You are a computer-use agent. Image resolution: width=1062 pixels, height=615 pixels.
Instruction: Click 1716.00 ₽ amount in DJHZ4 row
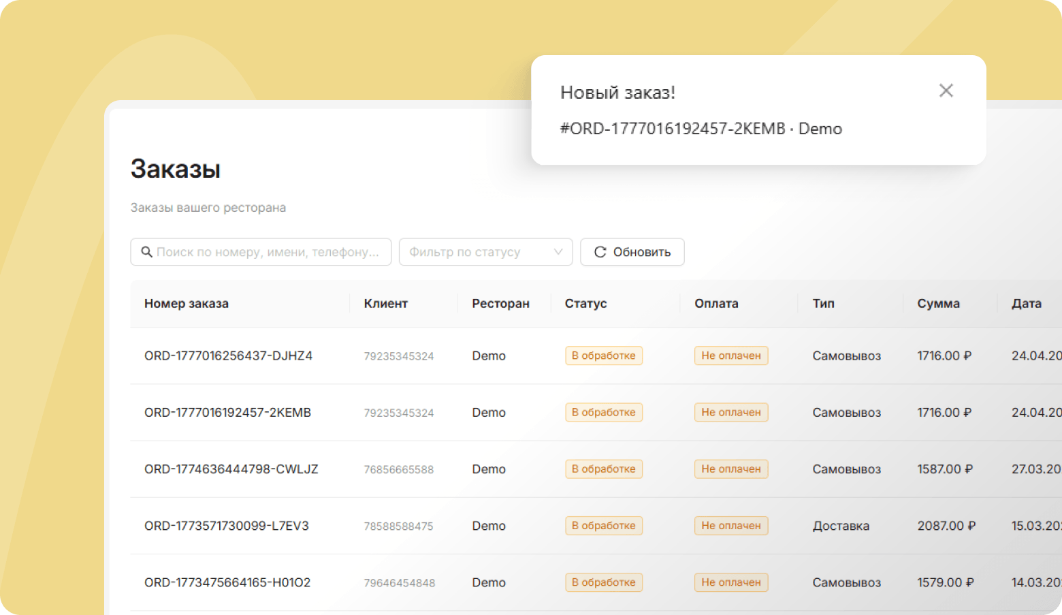coord(944,356)
